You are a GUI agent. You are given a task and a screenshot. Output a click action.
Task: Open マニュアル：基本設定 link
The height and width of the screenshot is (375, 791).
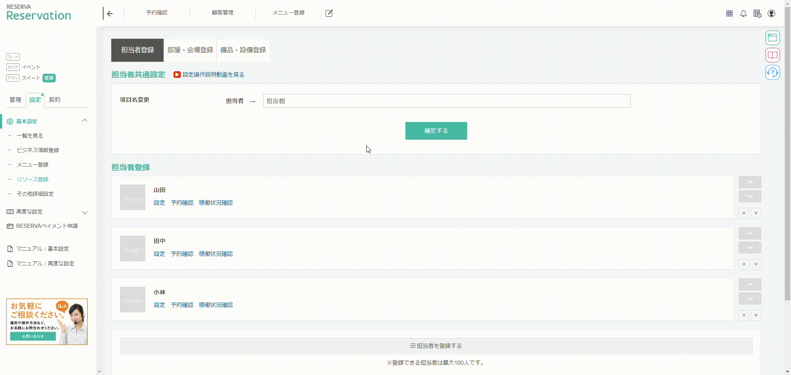(38, 249)
